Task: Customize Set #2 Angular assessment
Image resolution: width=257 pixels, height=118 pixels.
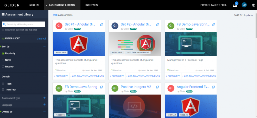Action: tap(117, 76)
